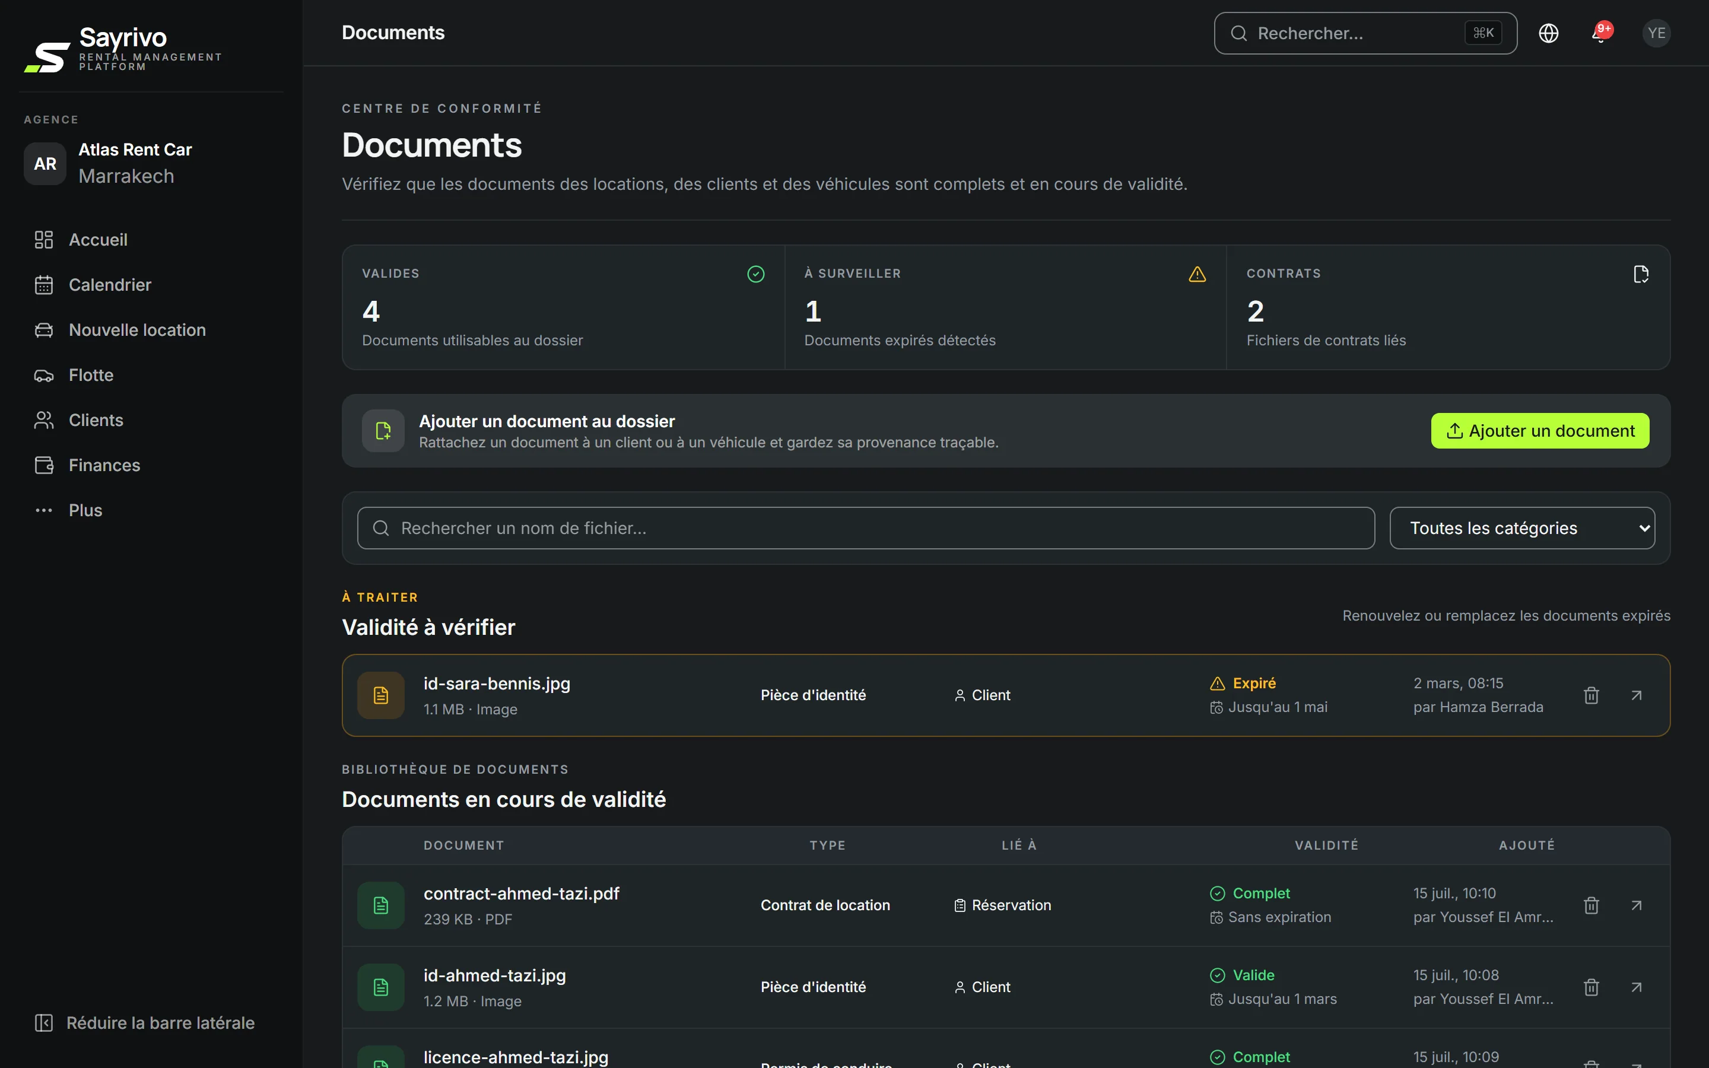Expand the Toutes les catégories dropdown
1709x1068 pixels.
(1522, 527)
